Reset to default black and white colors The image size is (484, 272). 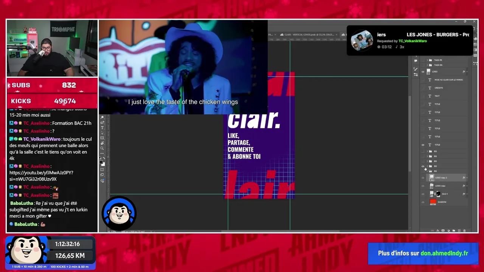pyautogui.click(x=100, y=158)
